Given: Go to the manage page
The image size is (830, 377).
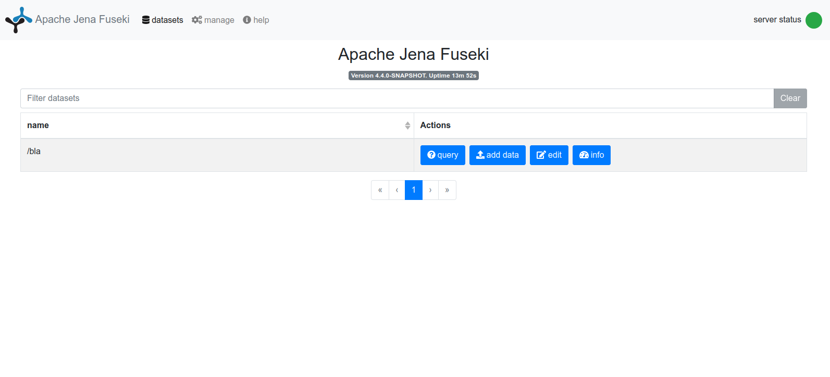Looking at the screenshot, I should pyautogui.click(x=213, y=20).
